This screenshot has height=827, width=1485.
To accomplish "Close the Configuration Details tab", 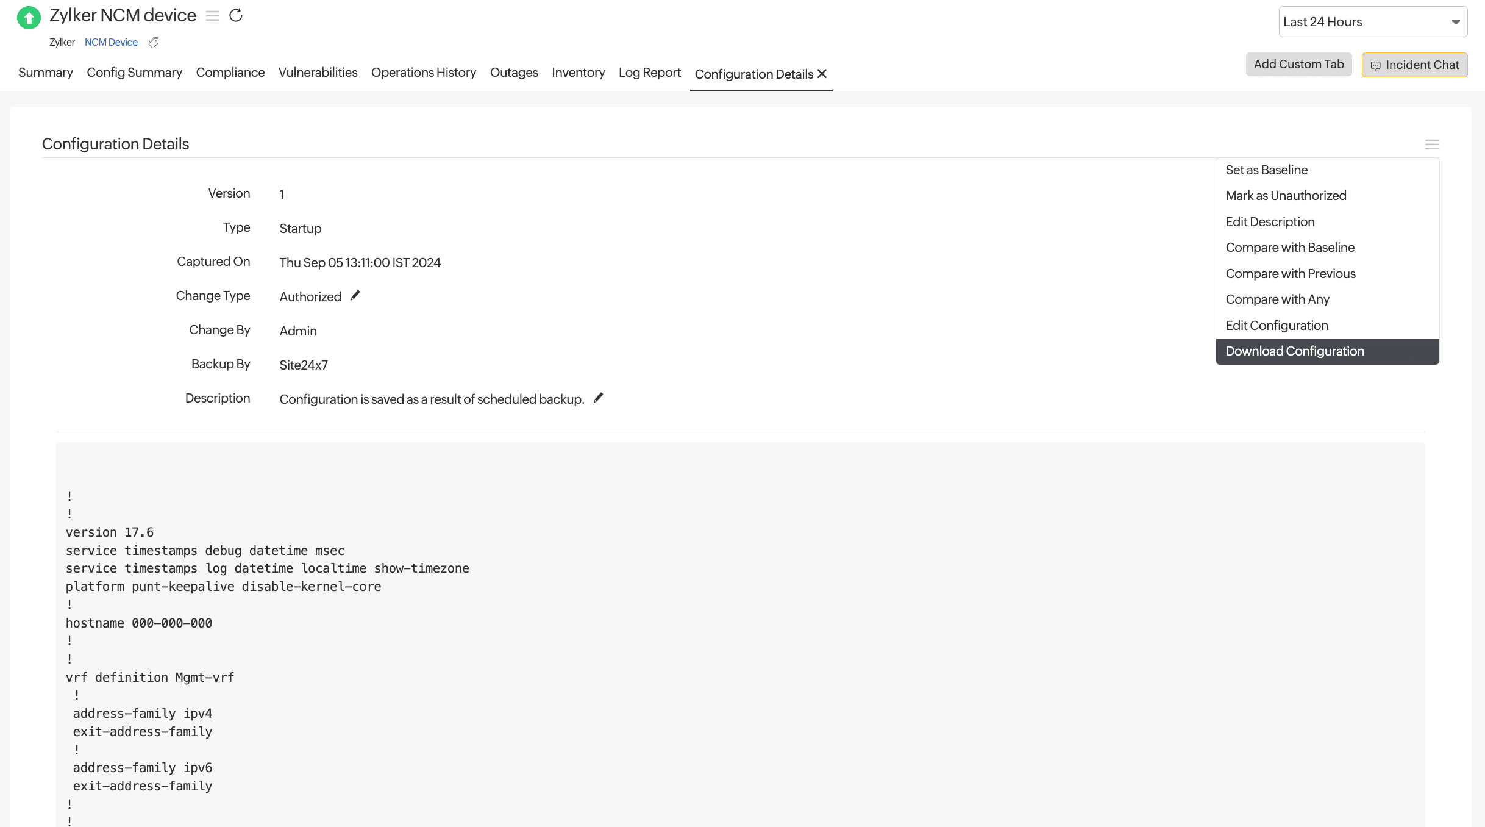I will (x=822, y=74).
